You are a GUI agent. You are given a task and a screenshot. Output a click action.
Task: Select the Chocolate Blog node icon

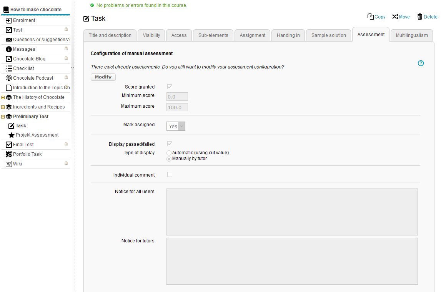coord(9,59)
